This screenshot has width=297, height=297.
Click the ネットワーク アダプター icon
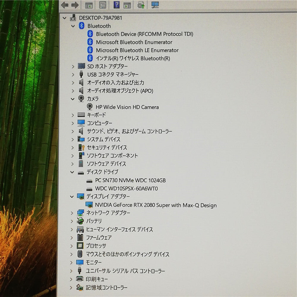80,213
